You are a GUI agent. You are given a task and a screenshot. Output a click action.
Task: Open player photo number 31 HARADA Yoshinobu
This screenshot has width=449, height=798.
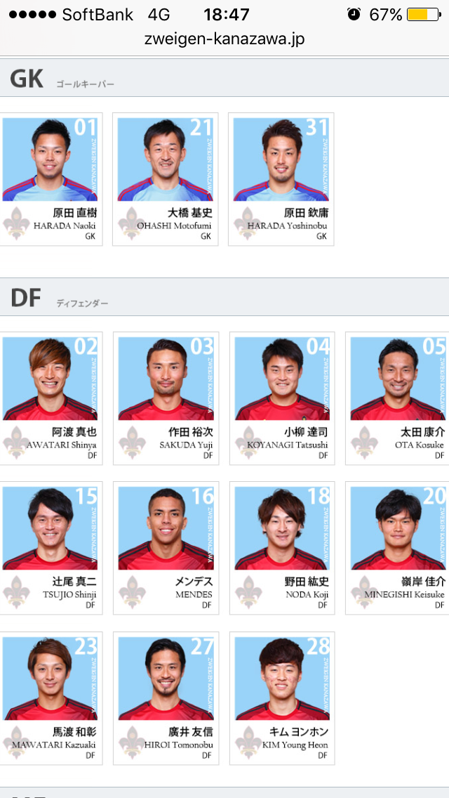281,159
